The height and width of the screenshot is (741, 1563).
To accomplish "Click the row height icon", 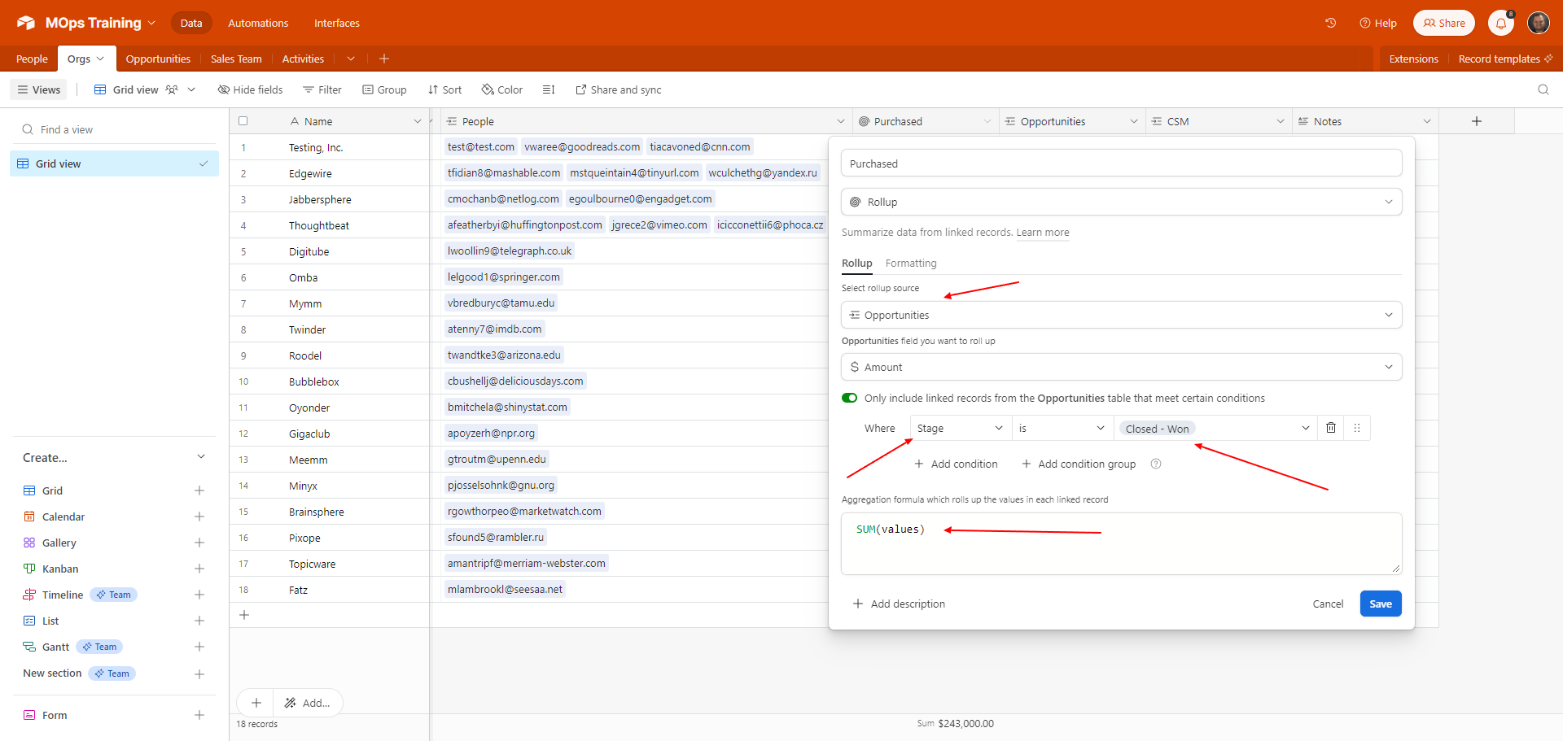I will click(x=549, y=89).
